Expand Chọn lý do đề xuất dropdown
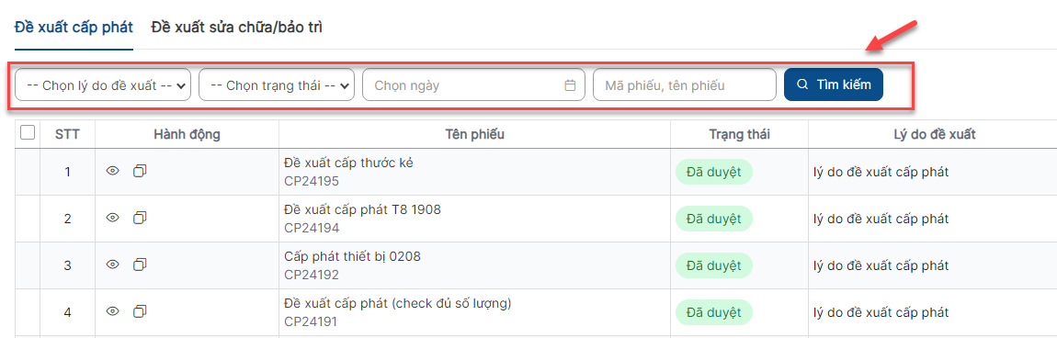 pyautogui.click(x=103, y=85)
